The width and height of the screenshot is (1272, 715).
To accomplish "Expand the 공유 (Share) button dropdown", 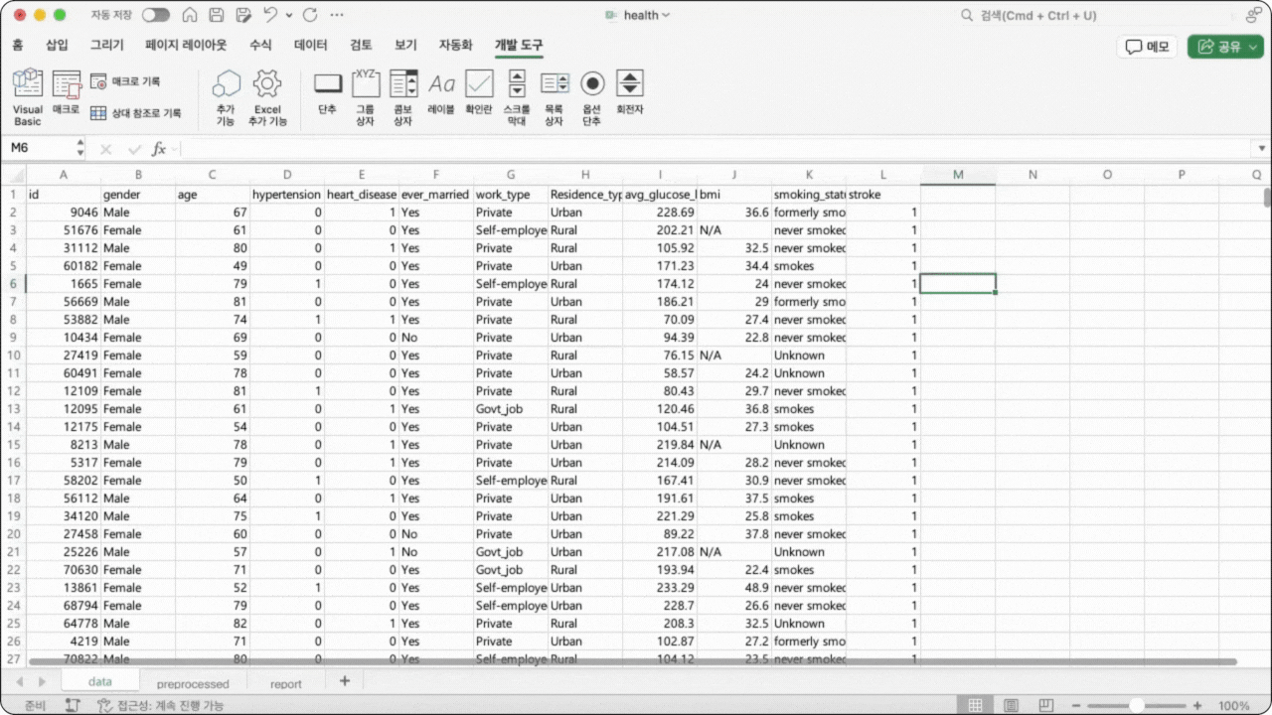I will (1254, 47).
